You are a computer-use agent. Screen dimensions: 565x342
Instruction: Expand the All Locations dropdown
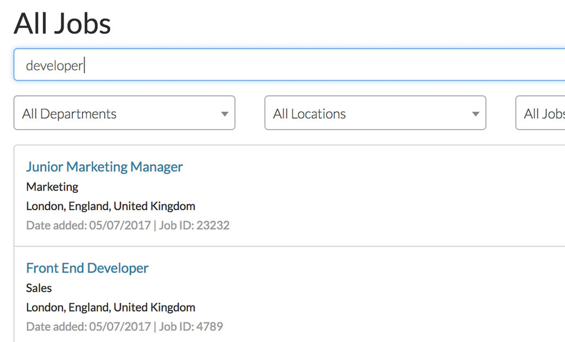click(375, 113)
